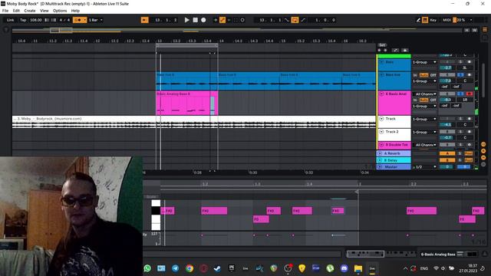Viewport: 491px width, 276px height.
Task: Toggle the Automation Arm button
Action: click(x=222, y=20)
